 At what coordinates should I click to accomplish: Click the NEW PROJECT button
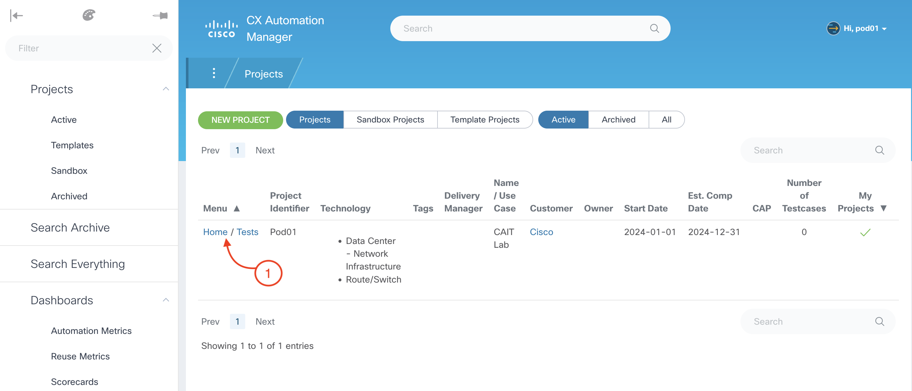[x=240, y=120]
